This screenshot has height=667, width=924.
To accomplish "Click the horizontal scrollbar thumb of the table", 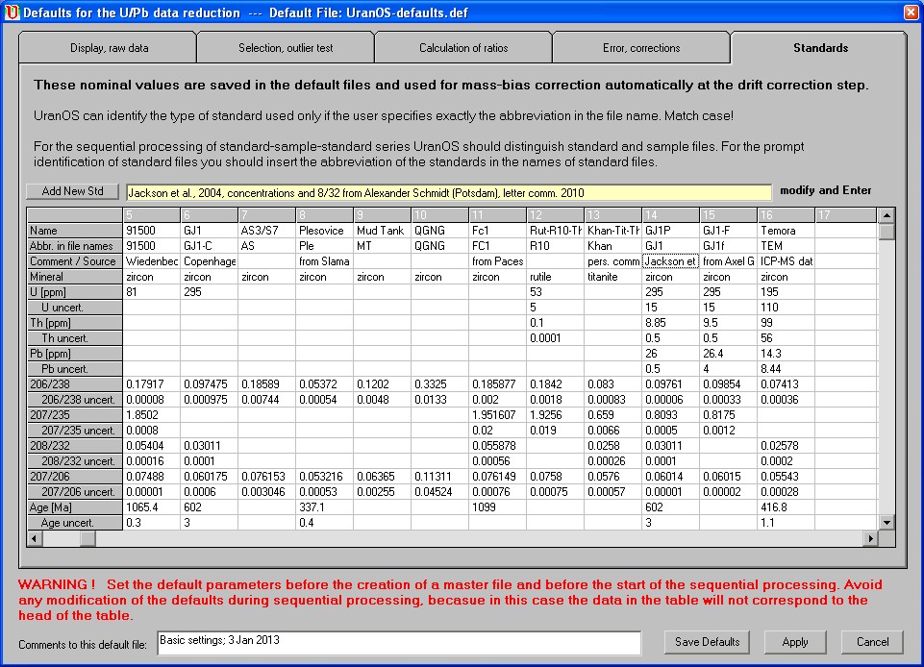I will [87, 538].
